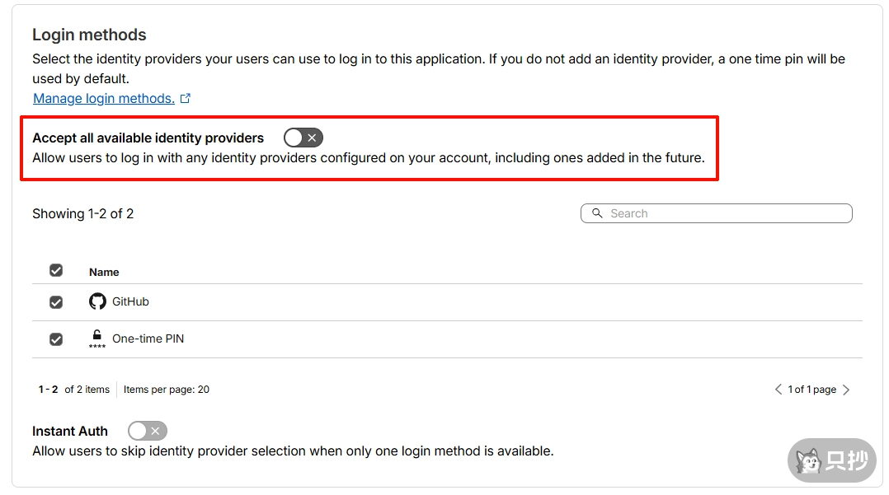The image size is (889, 495).
Task: Go to the previous page with left chevron
Action: click(x=778, y=390)
